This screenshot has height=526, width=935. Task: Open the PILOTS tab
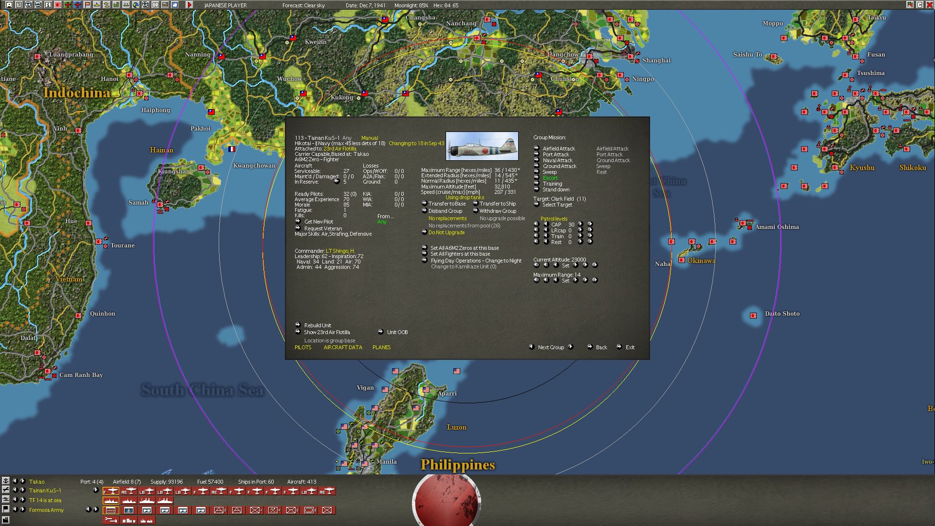click(303, 347)
